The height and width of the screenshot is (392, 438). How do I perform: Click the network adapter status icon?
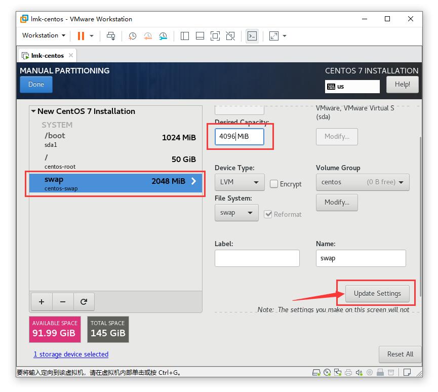338,372
